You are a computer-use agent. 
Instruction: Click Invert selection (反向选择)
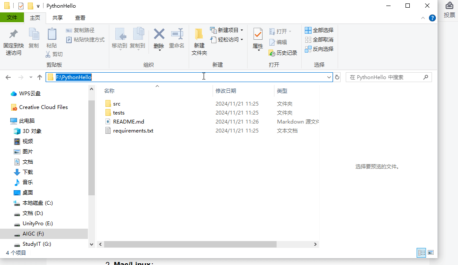319,49
